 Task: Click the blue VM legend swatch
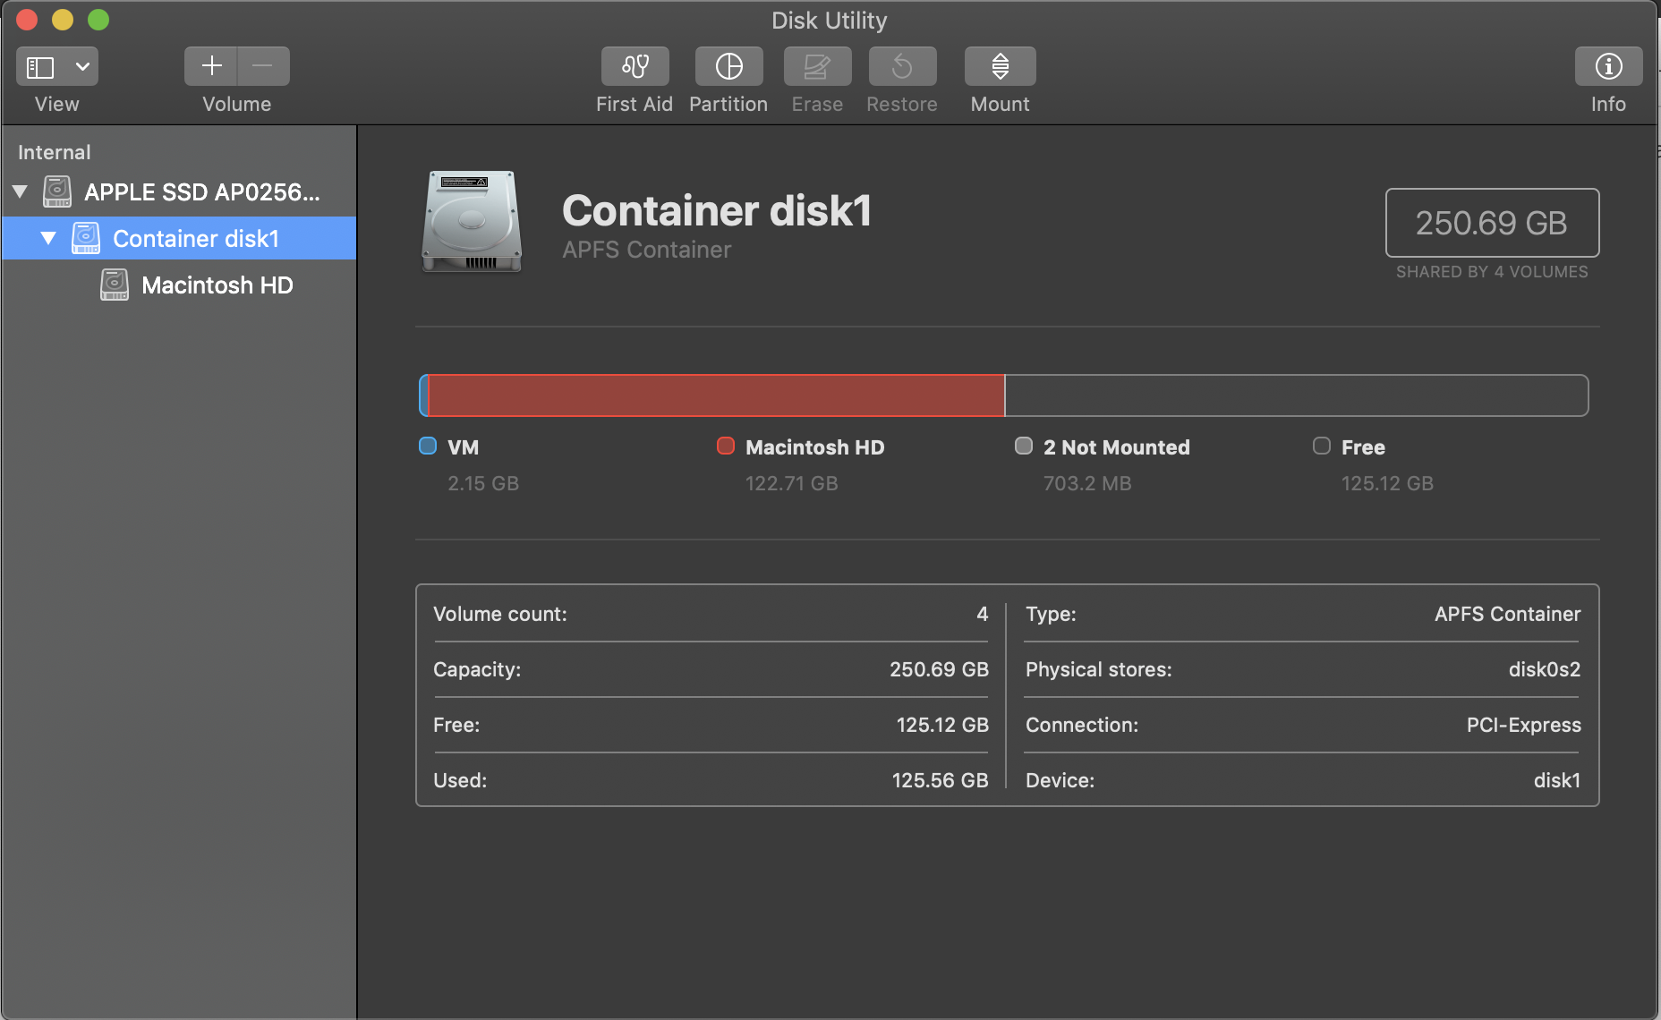tap(428, 446)
